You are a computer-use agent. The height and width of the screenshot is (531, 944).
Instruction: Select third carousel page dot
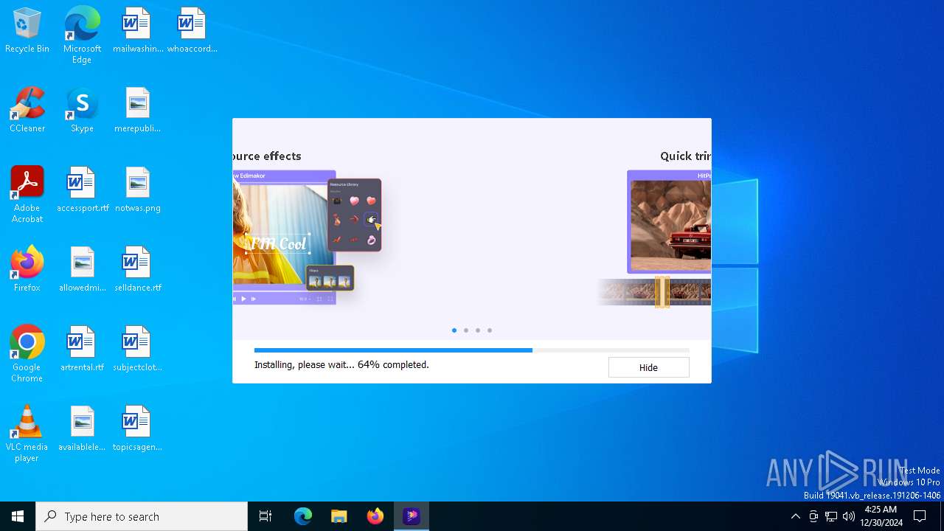tap(478, 330)
